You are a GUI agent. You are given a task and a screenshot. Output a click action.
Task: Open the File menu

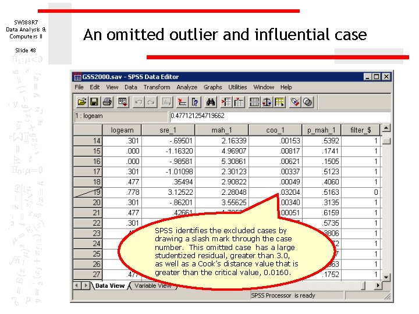point(79,87)
